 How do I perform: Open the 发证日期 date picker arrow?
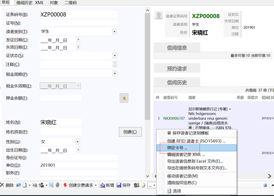pos(78,40)
